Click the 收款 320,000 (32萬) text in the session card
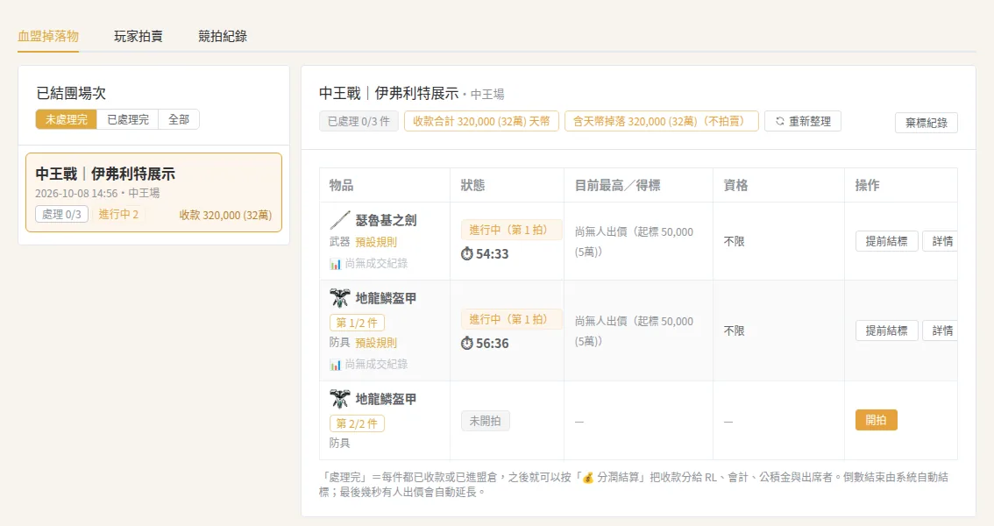Screen dimensions: 994x526 pyautogui.click(x=225, y=215)
